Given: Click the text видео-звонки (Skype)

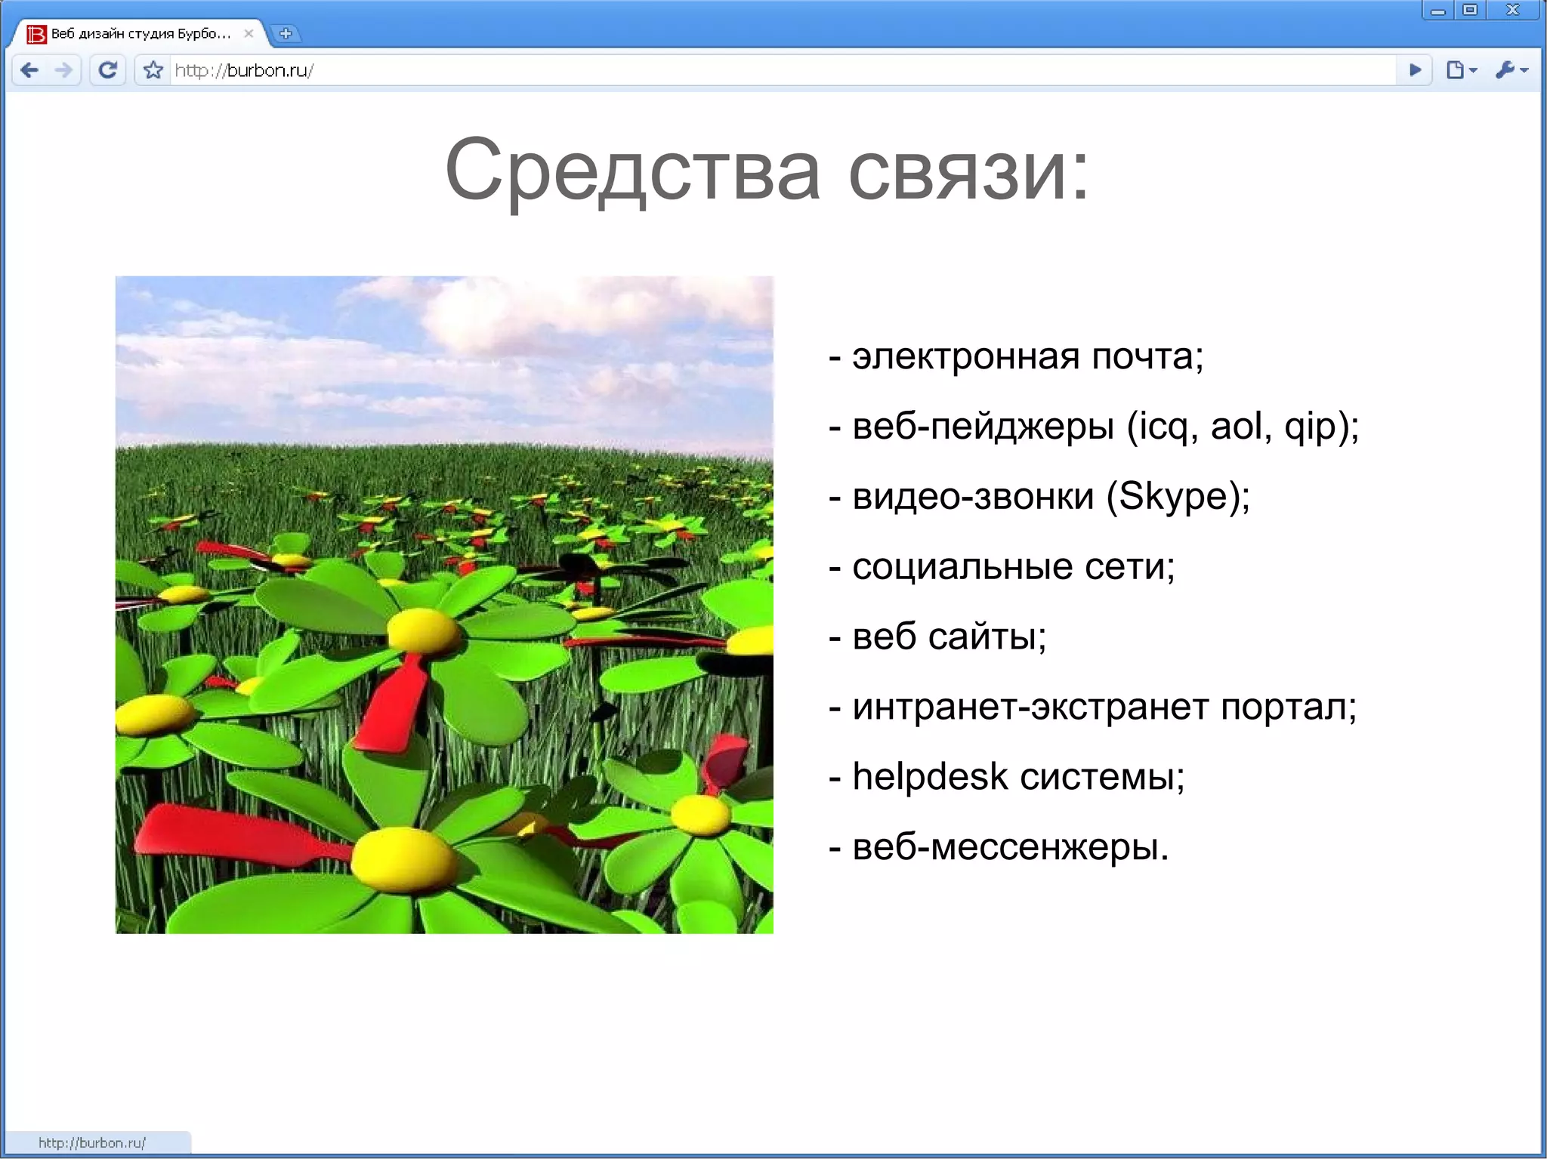Looking at the screenshot, I should pyautogui.click(x=1051, y=496).
